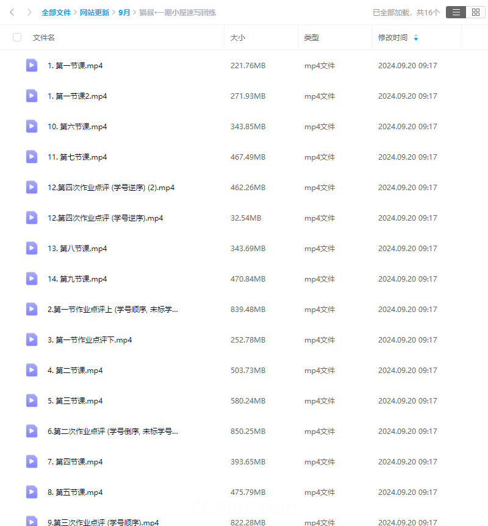Navigate to 网站更新 breadcrumb folder

pyautogui.click(x=95, y=12)
